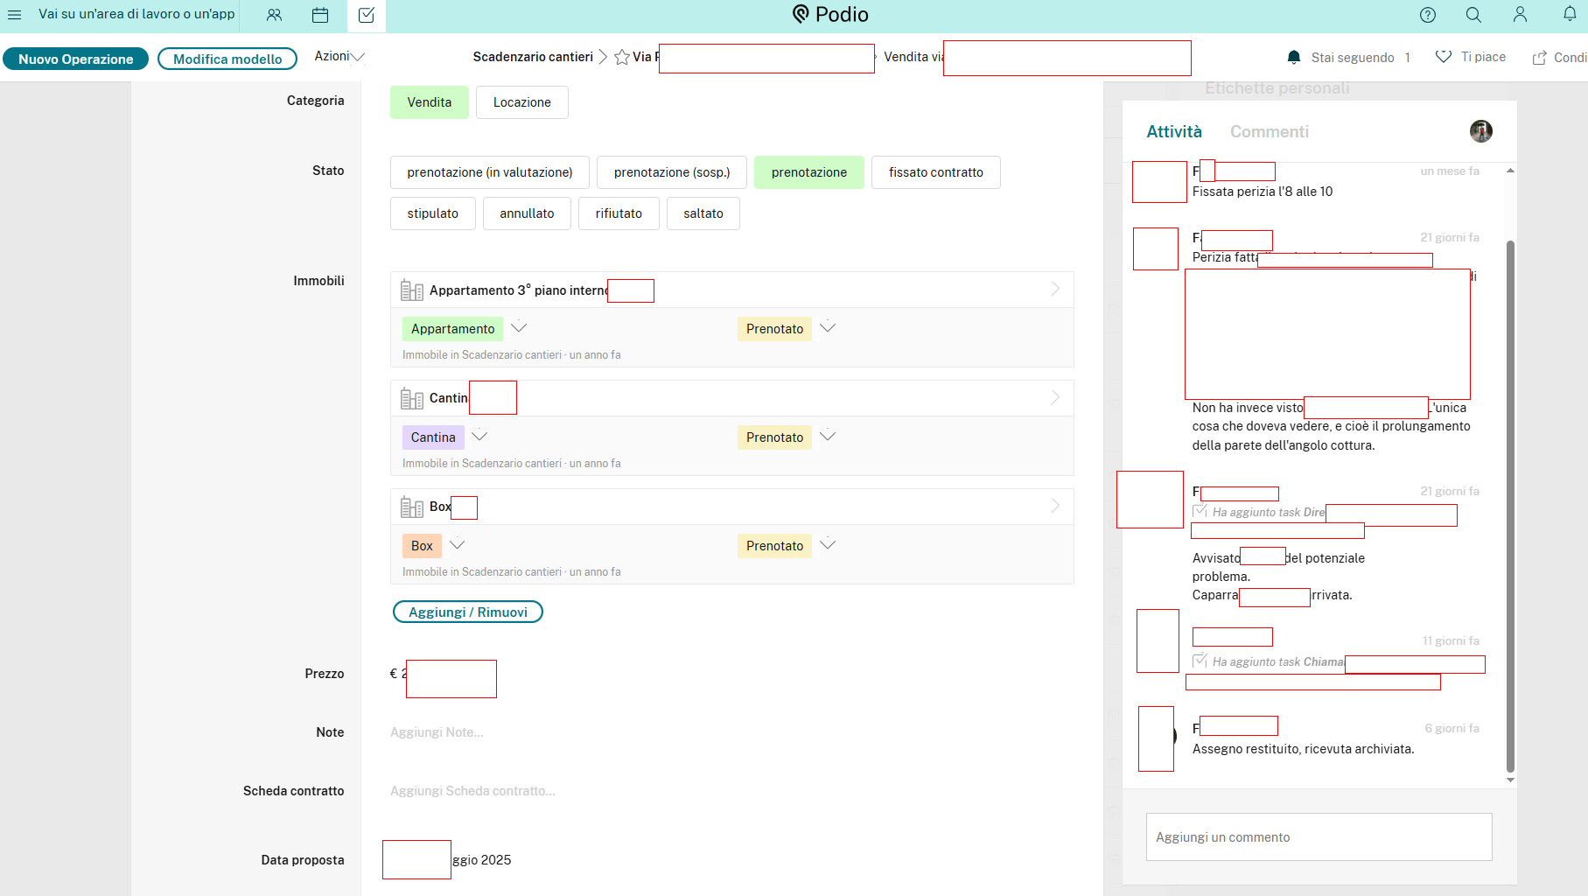Open the calendar icon in top bar
The image size is (1588, 896).
pyautogui.click(x=320, y=15)
